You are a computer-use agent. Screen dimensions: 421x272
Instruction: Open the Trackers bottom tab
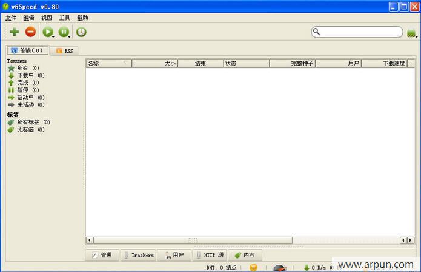tap(139, 255)
